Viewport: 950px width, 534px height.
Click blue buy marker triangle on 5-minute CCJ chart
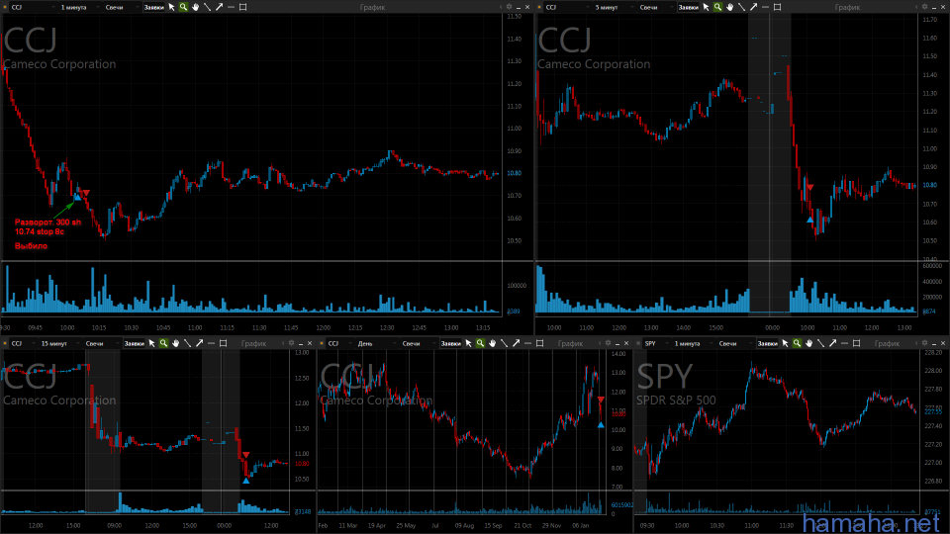tap(810, 220)
